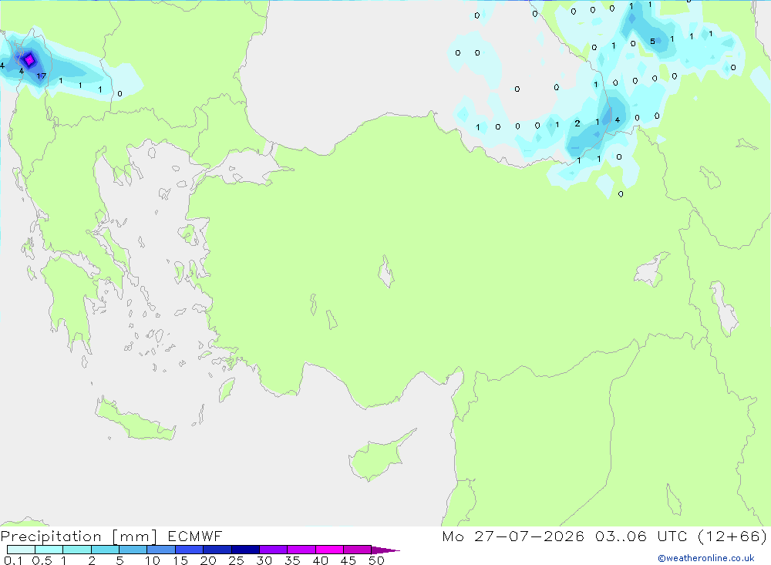Click the "Precipitation [mm]" title text
This screenshot has height=565, width=771.
[x=79, y=536]
